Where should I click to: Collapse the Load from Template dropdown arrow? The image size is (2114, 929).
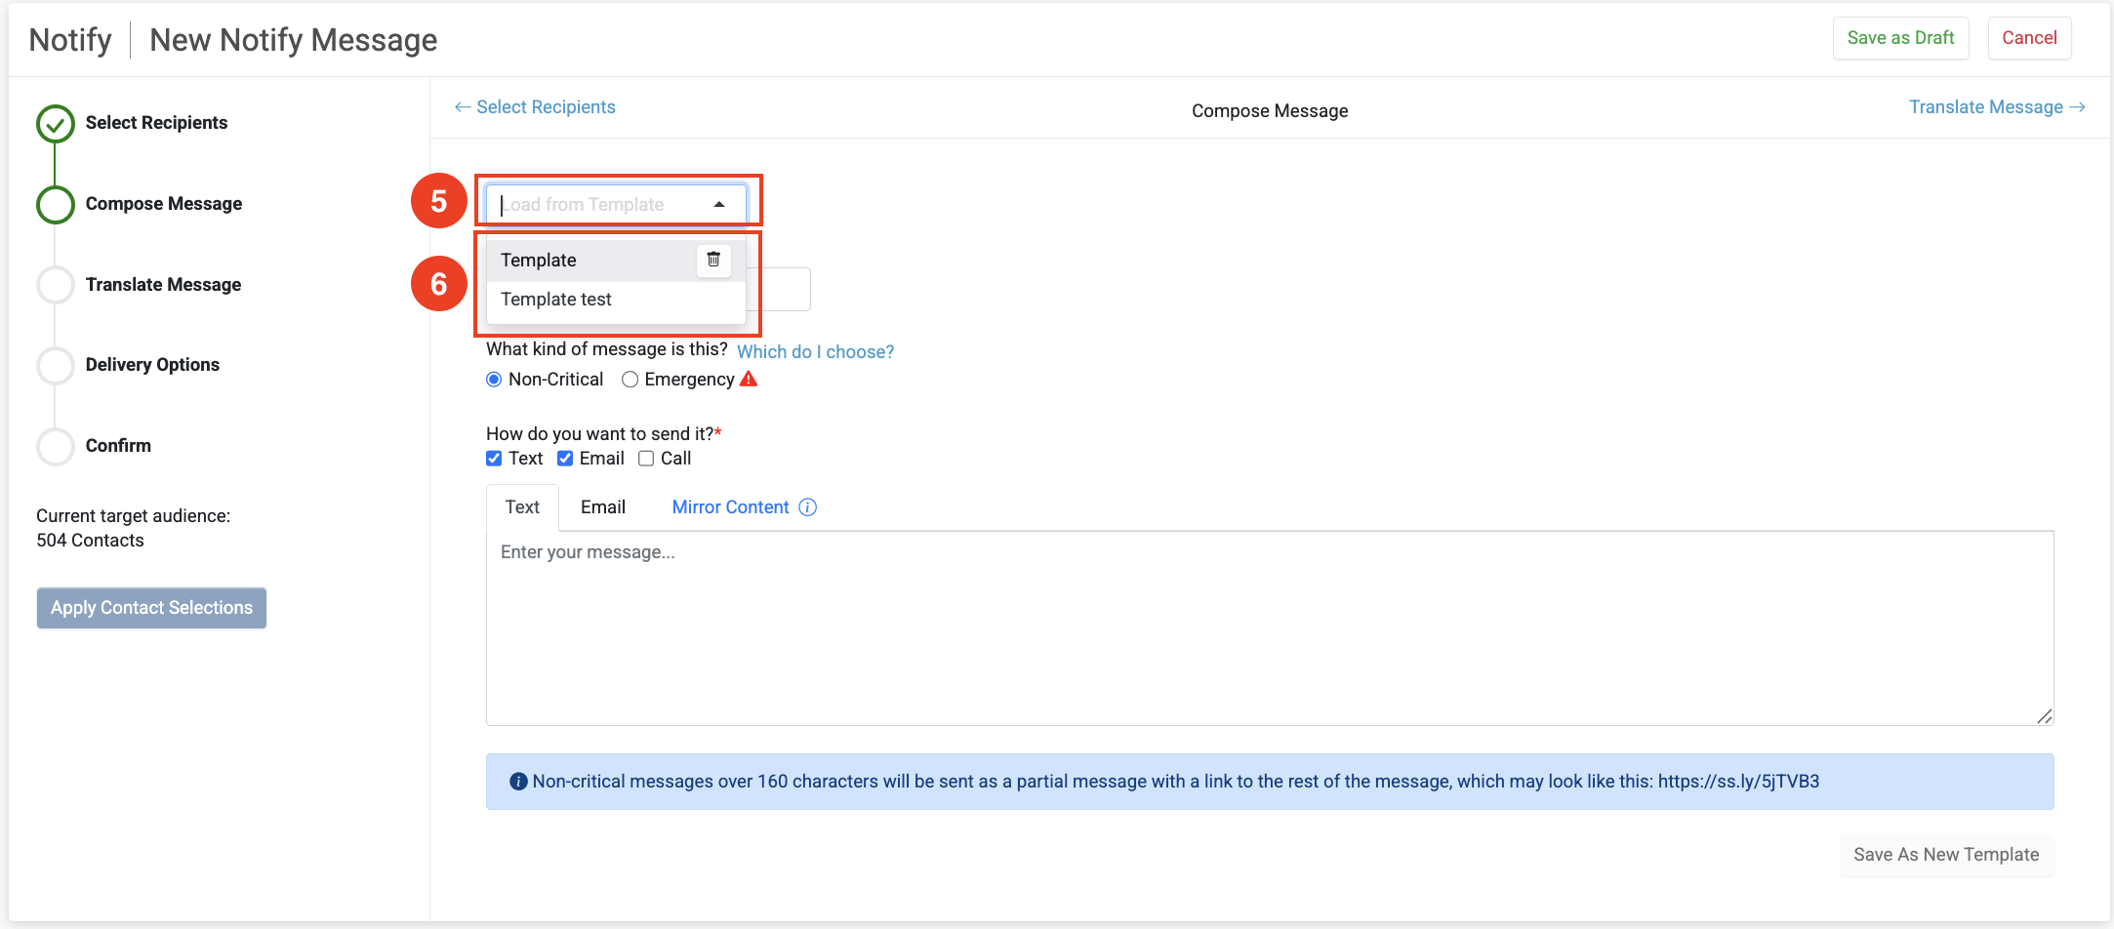pyautogui.click(x=719, y=205)
